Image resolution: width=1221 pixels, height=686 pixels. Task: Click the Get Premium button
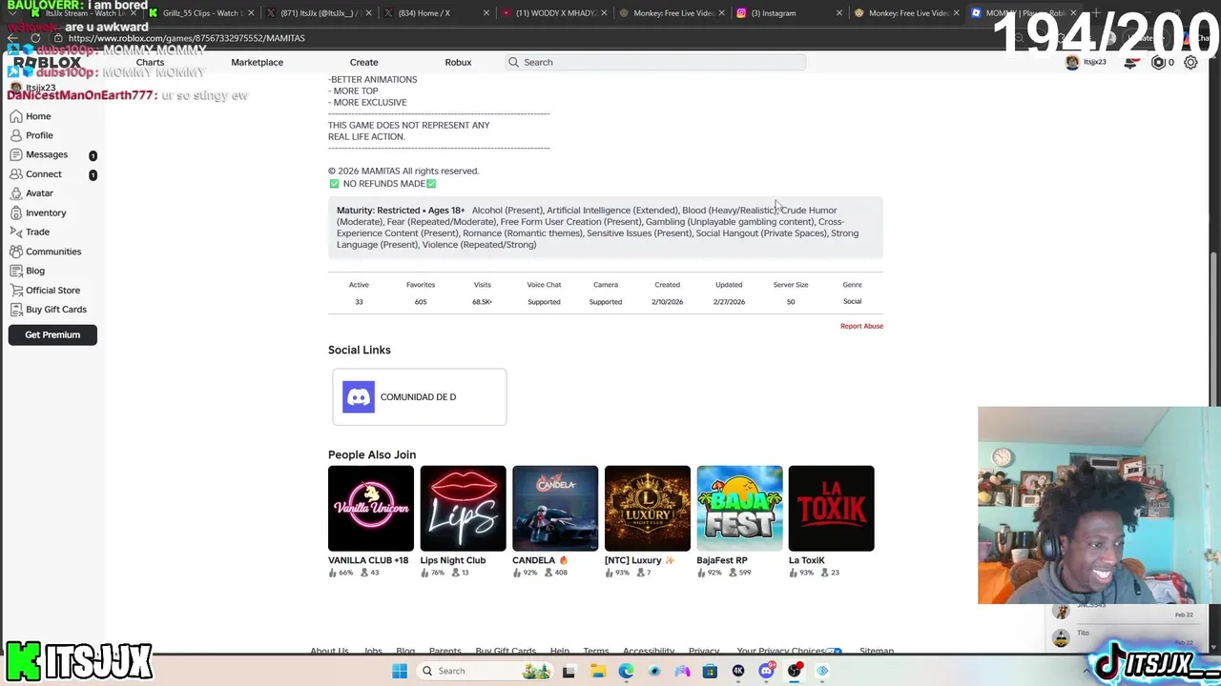pyautogui.click(x=52, y=334)
